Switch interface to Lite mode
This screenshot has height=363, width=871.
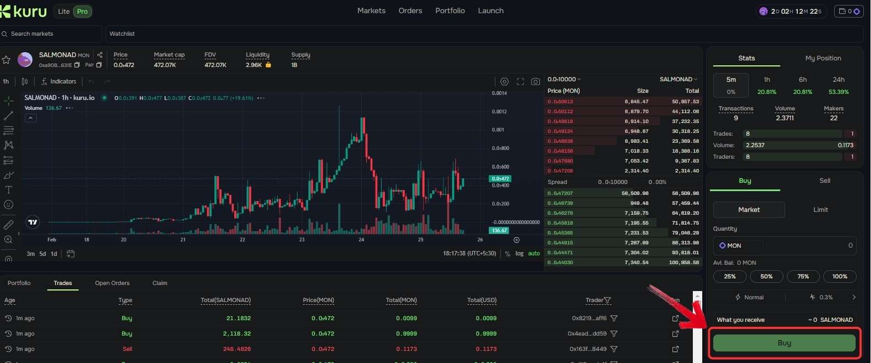(64, 11)
